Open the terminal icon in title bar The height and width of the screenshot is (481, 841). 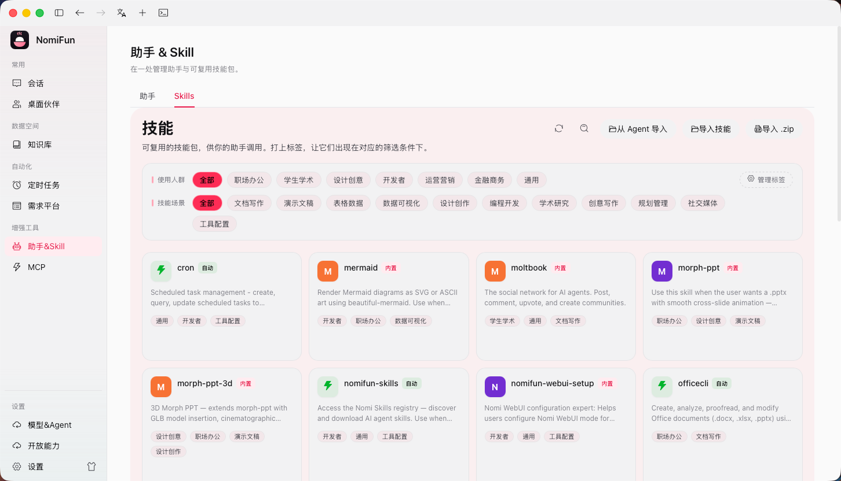tap(163, 13)
